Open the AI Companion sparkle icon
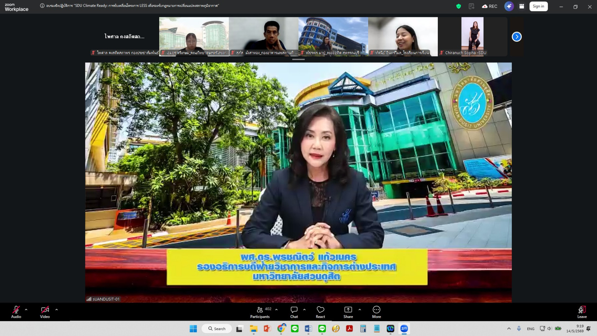This screenshot has width=597, height=336. click(x=509, y=6)
